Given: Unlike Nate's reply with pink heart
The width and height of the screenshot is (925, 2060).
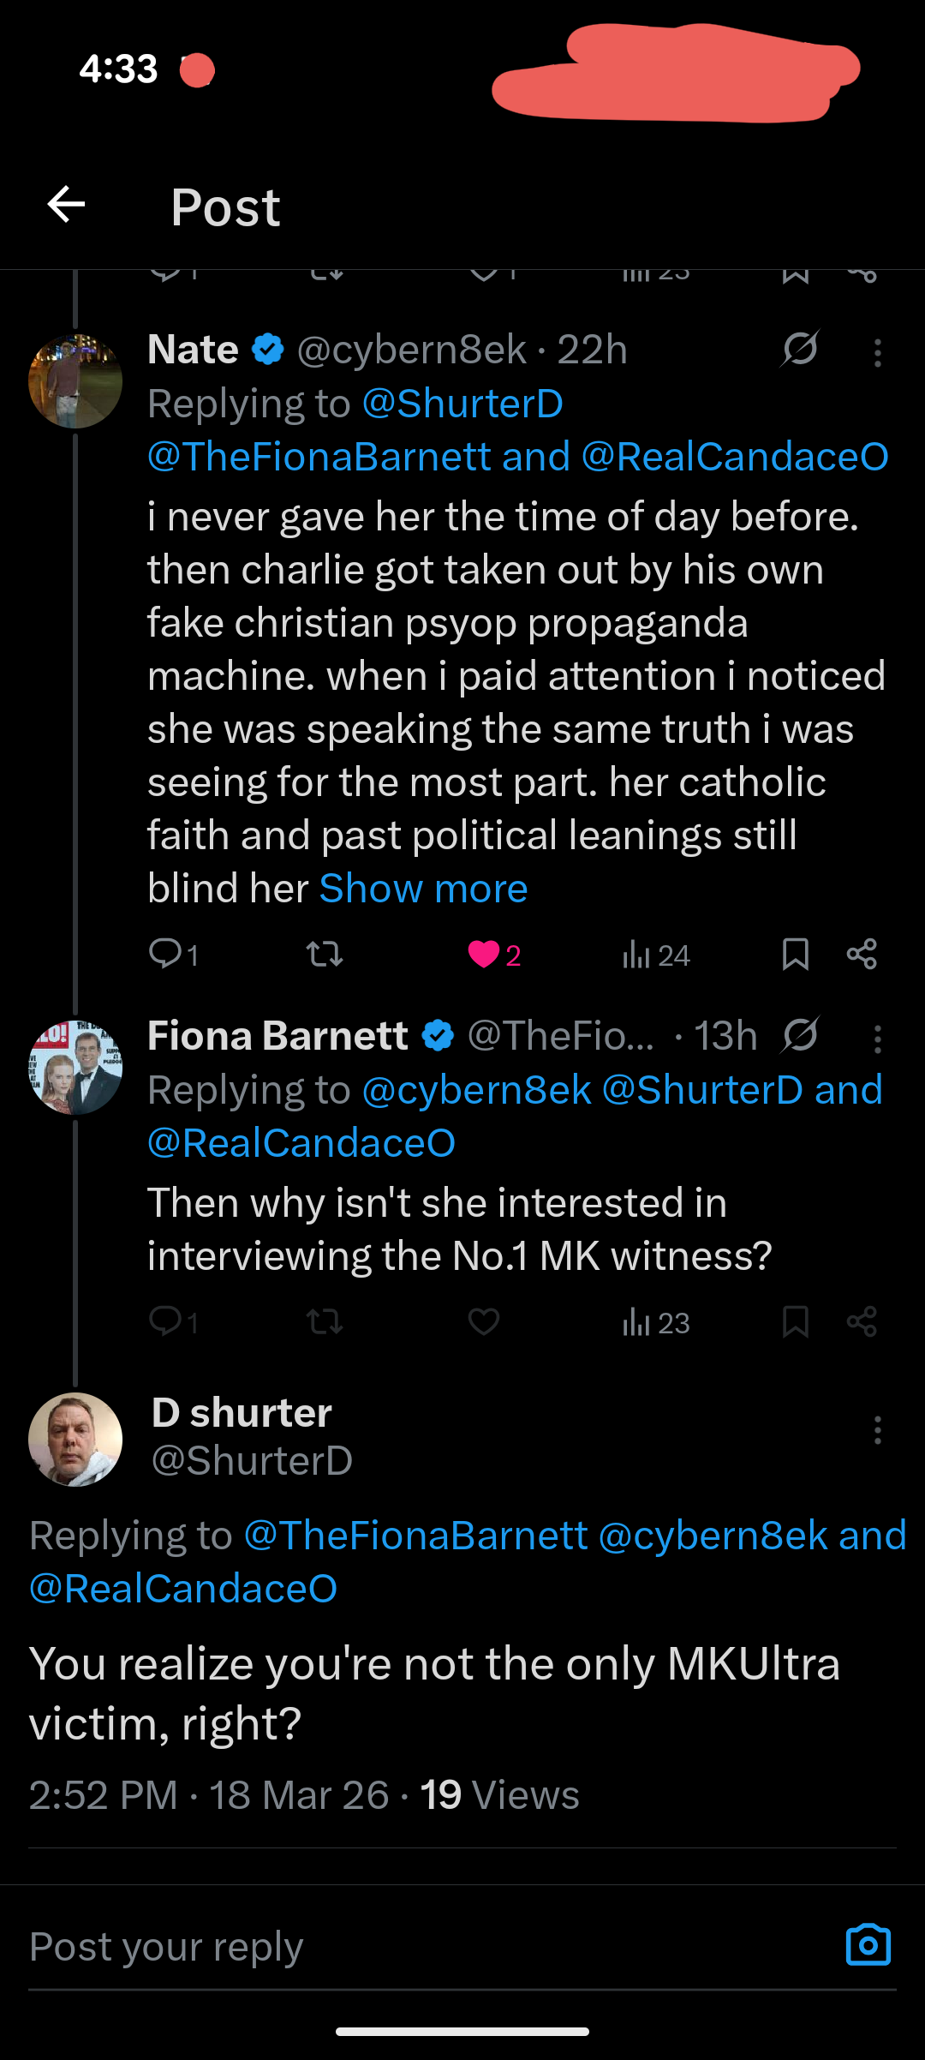Looking at the screenshot, I should click(x=484, y=954).
